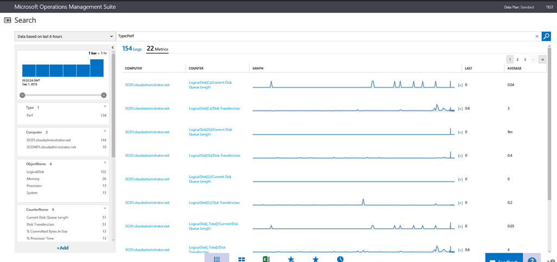This screenshot has height=262, width=557.
Task: Expand graph for E: Disk Transfers/sec
Action: pos(460,203)
